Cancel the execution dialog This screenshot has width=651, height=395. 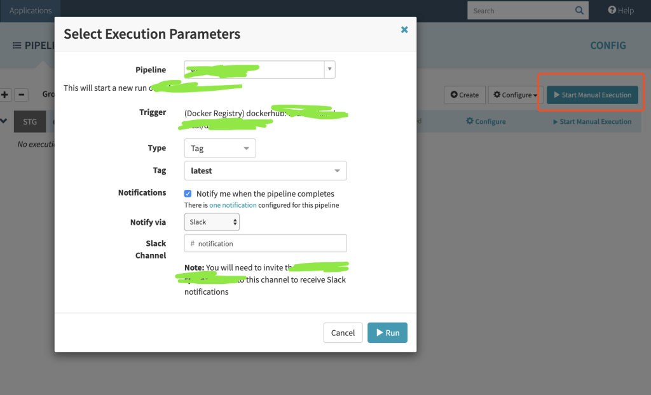[343, 333]
